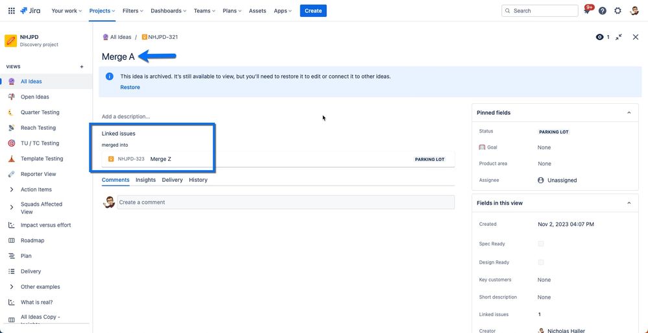Viewport: 648px width, 333px height.
Task: Collapse the Fields in this view section
Action: point(629,203)
